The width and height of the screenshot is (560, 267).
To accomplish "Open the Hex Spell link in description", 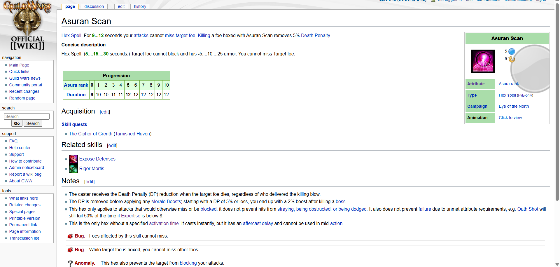I will click(x=71, y=35).
